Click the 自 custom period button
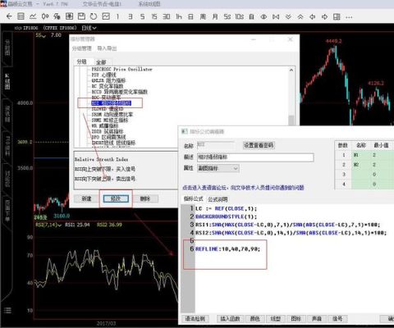Screen dimensions: 394x328 point(251,16)
